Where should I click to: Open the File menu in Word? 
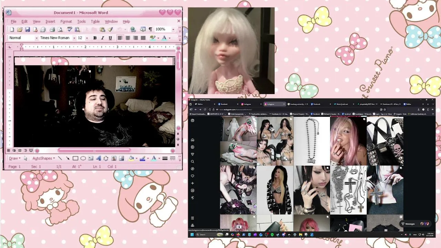13,21
